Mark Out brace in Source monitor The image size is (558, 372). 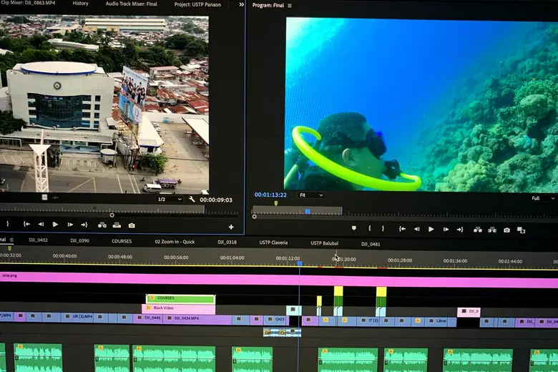pyautogui.click(x=7, y=224)
